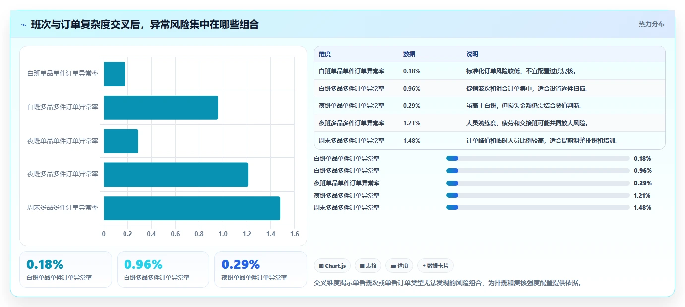Click the progress bar showing 0.96%
The image size is (685, 307).
click(538, 171)
